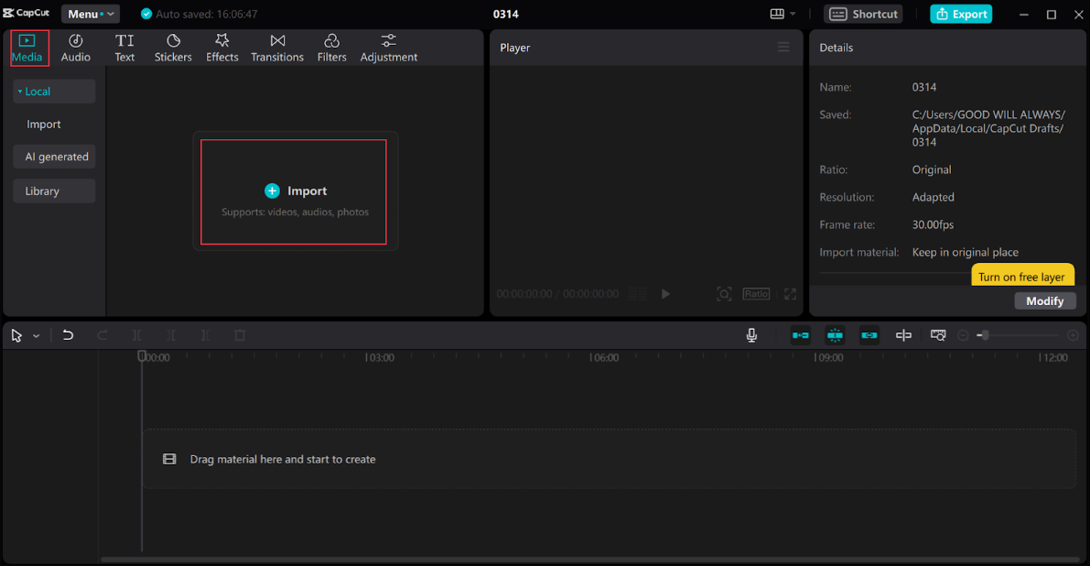
Task: Expand the selection tool dropdown arrow
Action: pos(36,336)
